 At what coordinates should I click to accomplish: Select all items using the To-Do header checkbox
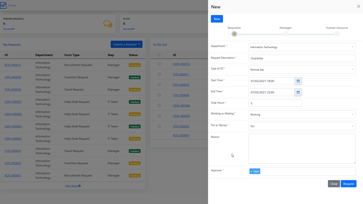pos(159,55)
